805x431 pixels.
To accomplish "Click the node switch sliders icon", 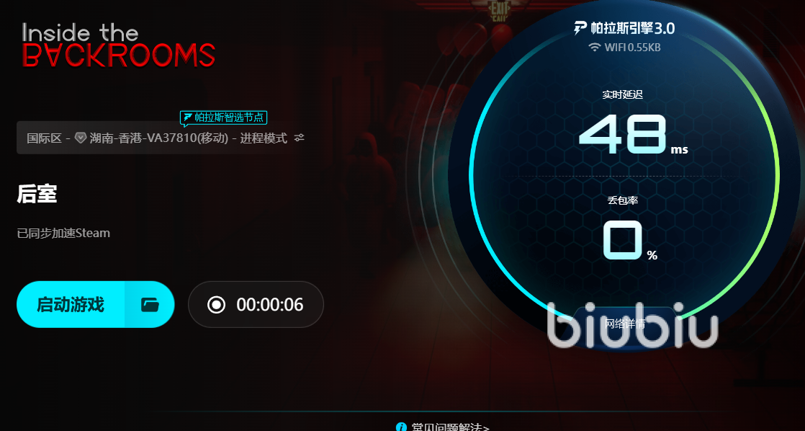I will tap(300, 138).
